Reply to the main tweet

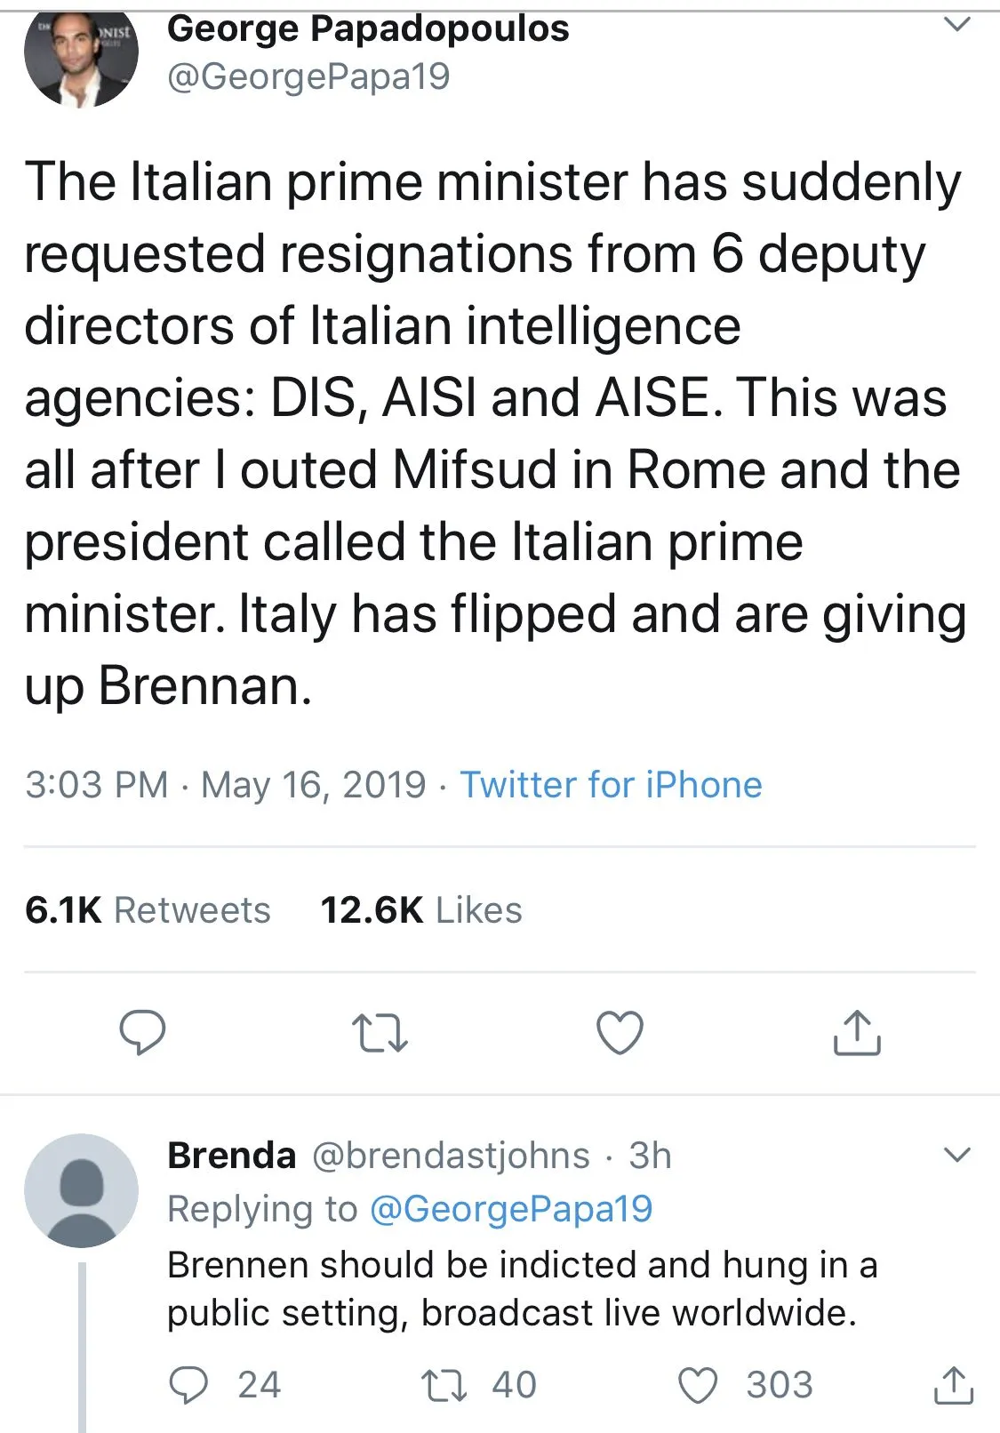(x=142, y=1032)
